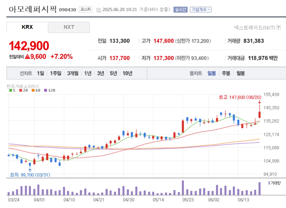Open the 기업개요 dropdown
286x208 pixels.
(x=200, y=9)
